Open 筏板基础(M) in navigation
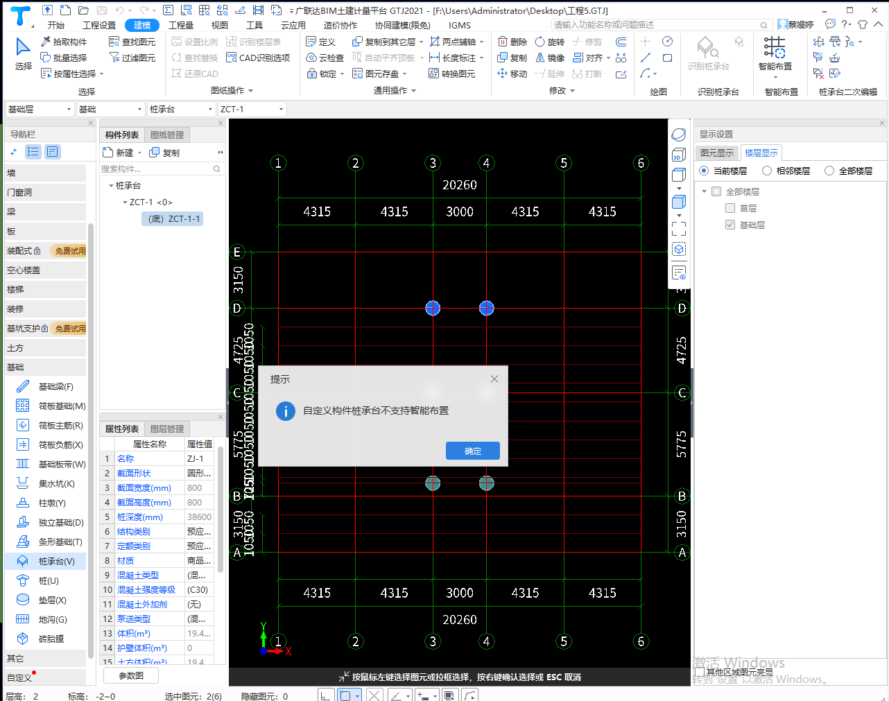This screenshot has width=889, height=701. pos(51,406)
